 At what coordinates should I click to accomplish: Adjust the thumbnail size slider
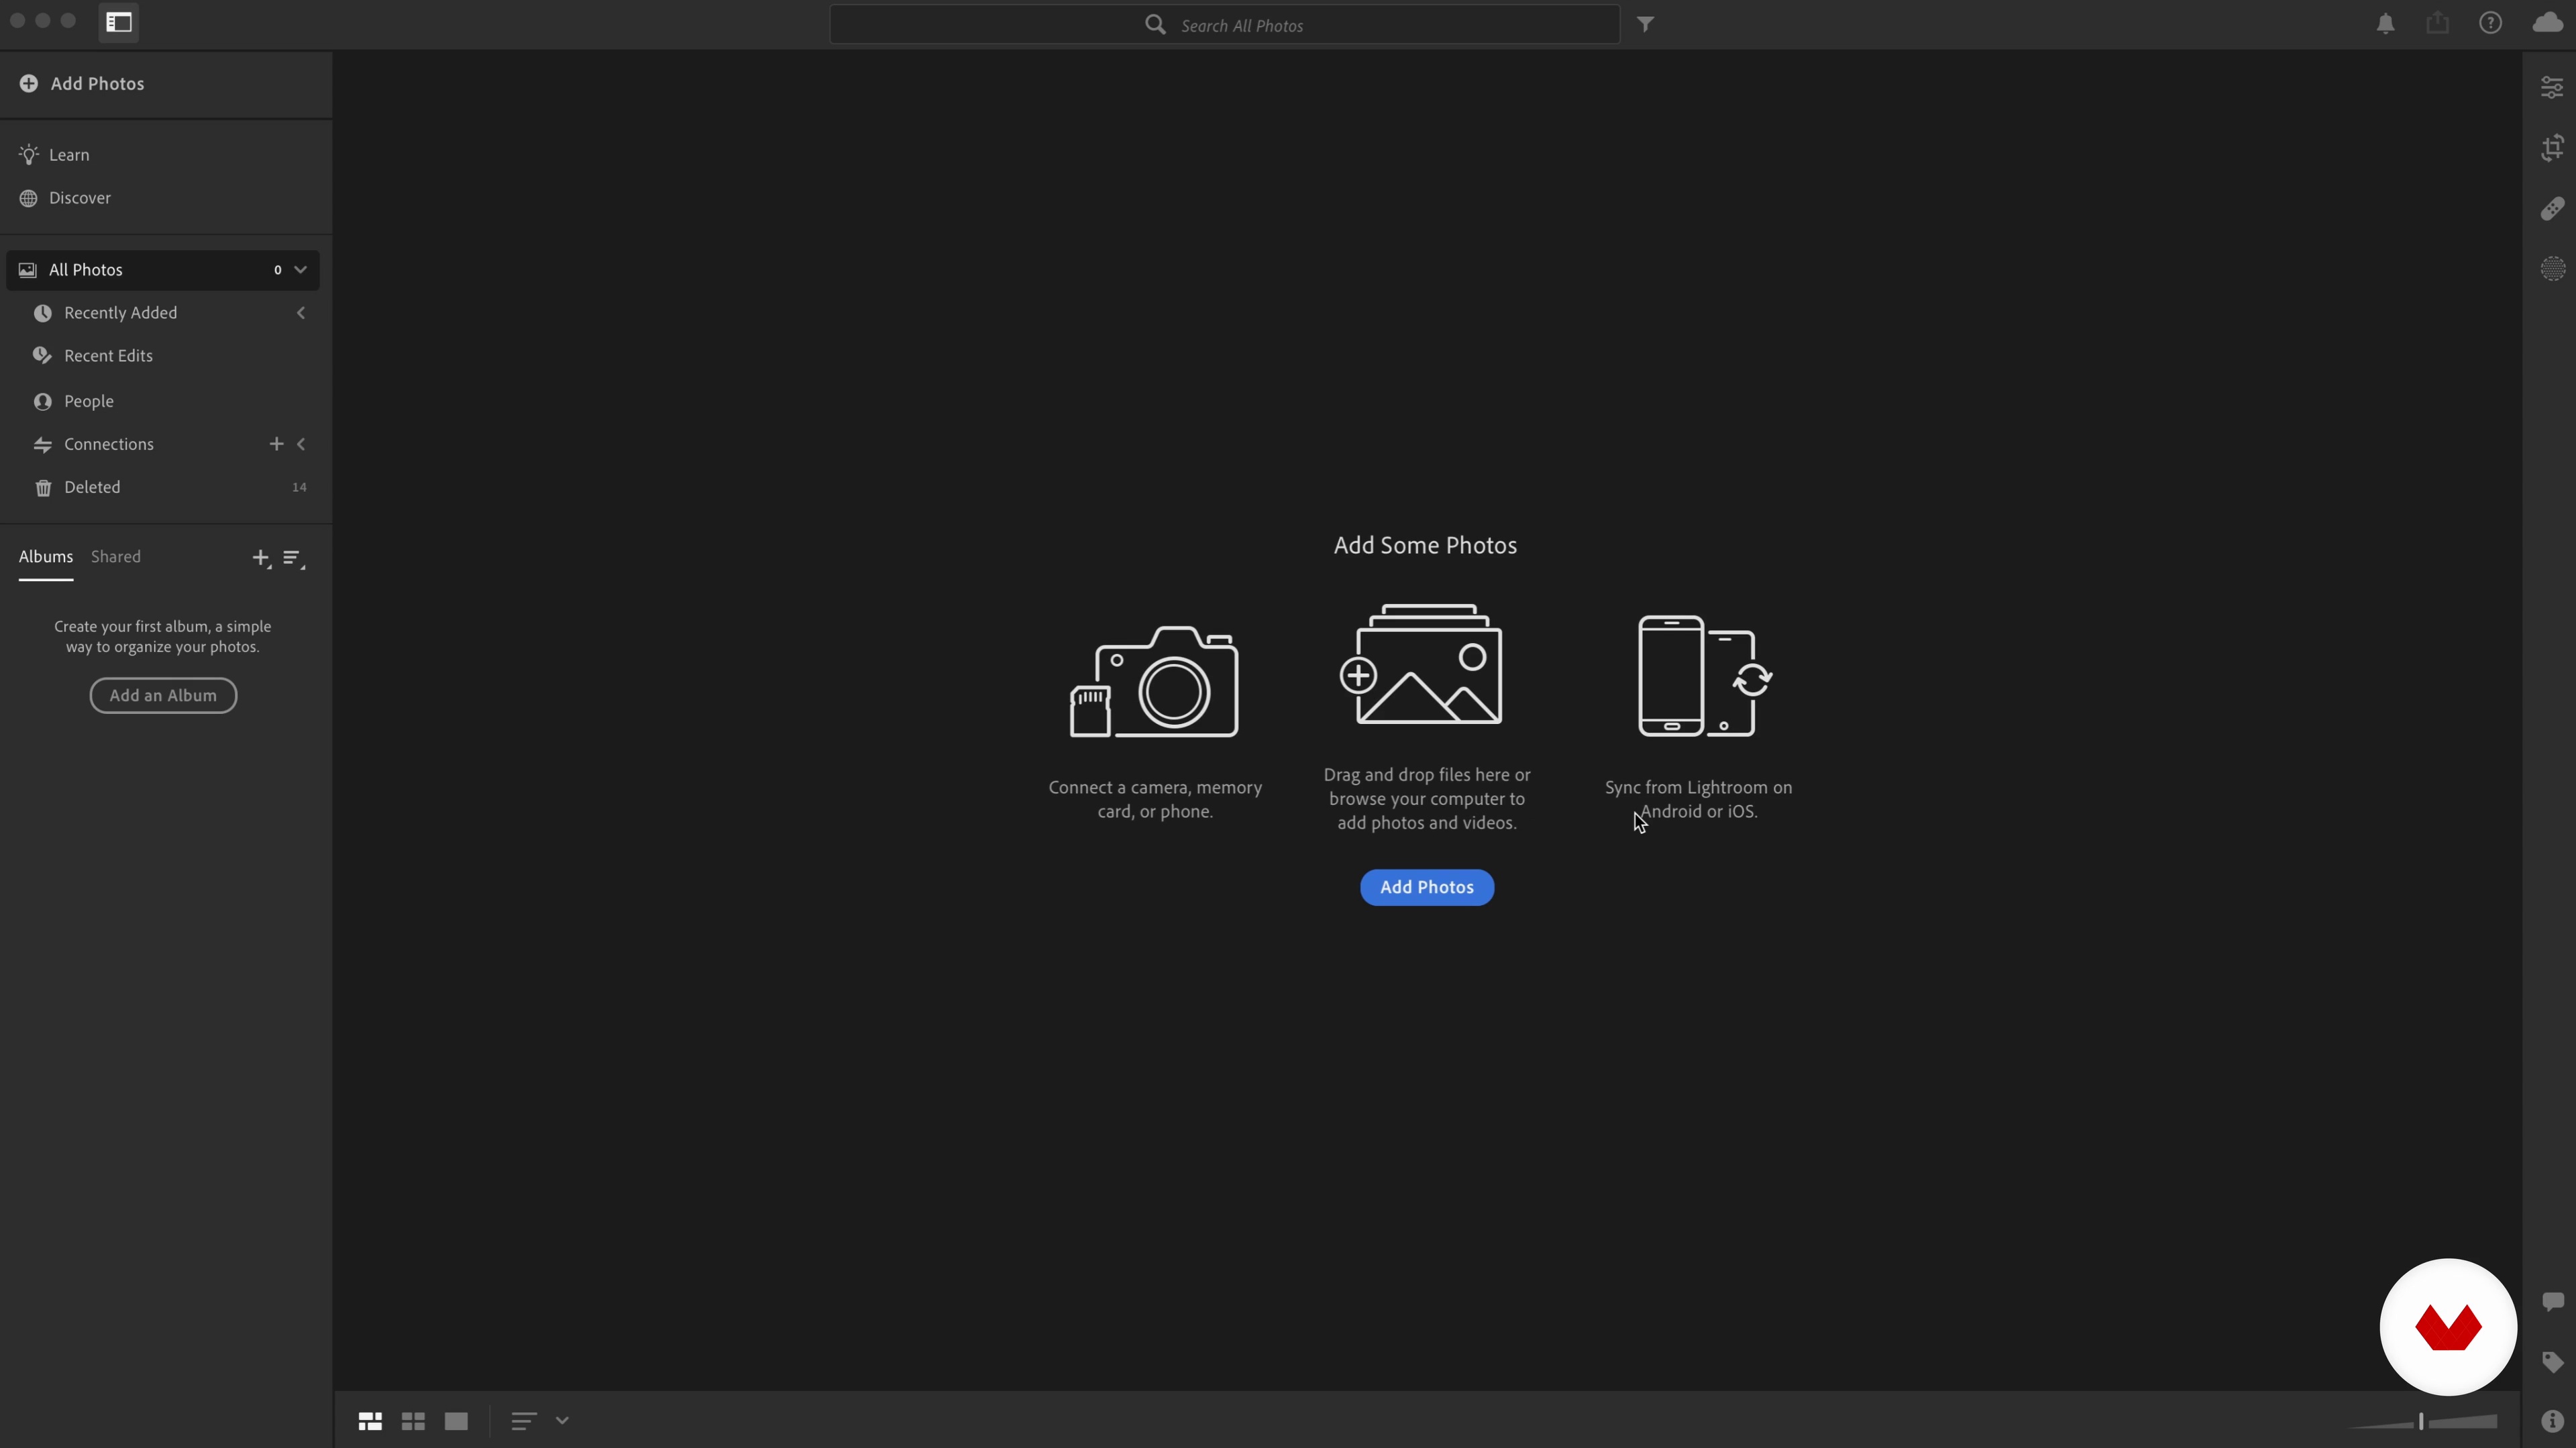tap(2422, 1422)
